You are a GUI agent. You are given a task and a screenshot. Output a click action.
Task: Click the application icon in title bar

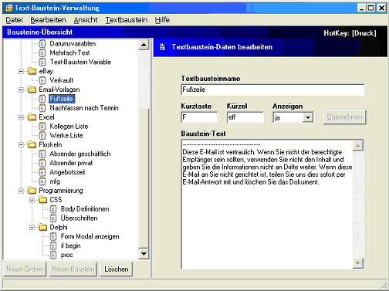[8, 8]
